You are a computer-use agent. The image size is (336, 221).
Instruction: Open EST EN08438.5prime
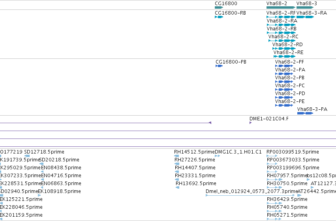[x=61, y=168]
